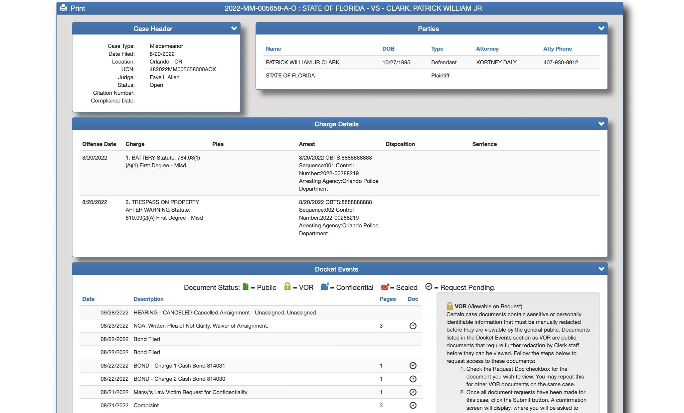The image size is (684, 413).
Task: Click request pending icon for Charge 2 Cash Bond
Action: tap(413, 379)
